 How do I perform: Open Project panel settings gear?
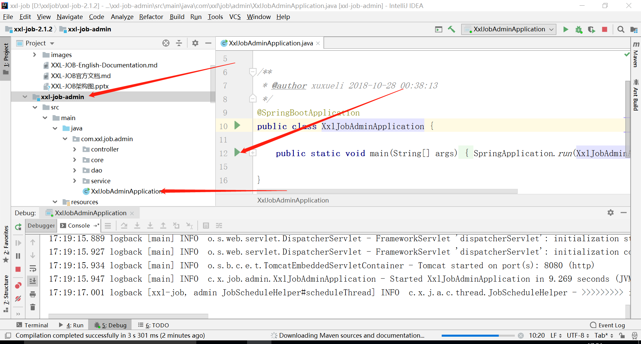click(195, 43)
